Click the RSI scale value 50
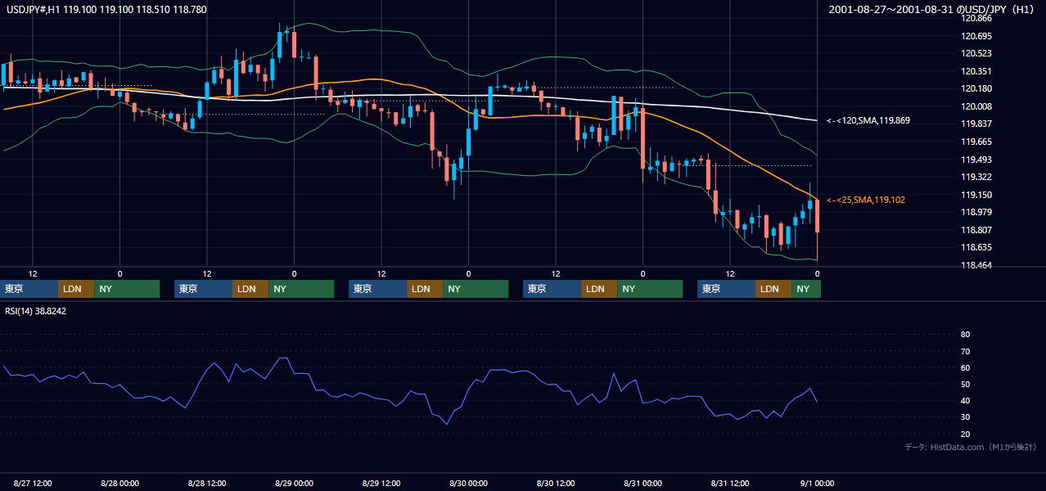This screenshot has width=1046, height=491. coord(966,384)
